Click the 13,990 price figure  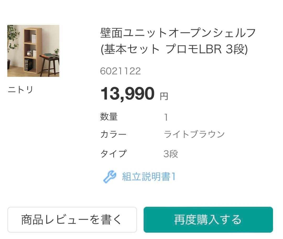click(x=128, y=94)
